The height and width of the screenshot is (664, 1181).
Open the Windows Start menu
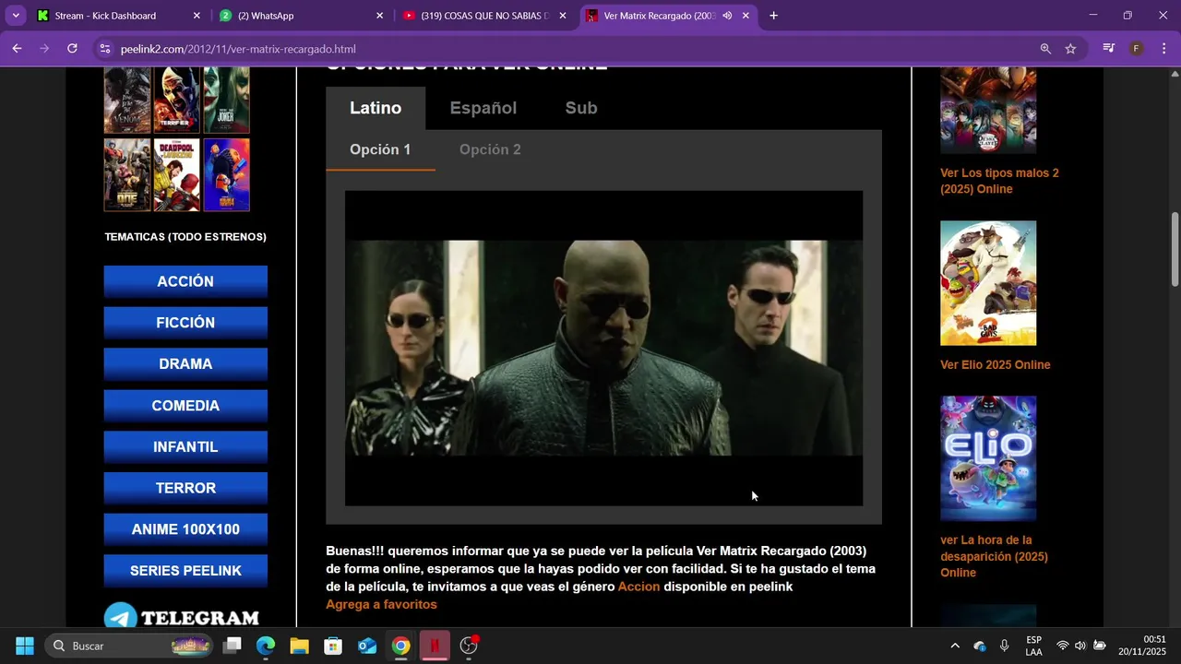[25, 646]
